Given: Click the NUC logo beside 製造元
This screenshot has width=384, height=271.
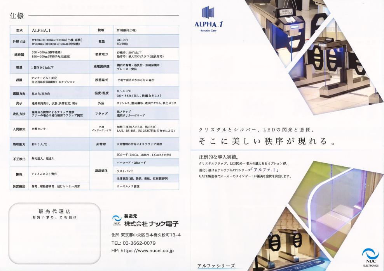Looking at the screenshot, I should point(117,221).
